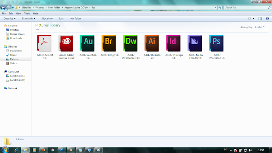Toggle the preview pane button
This screenshot has height=153, width=272.
point(260,19)
